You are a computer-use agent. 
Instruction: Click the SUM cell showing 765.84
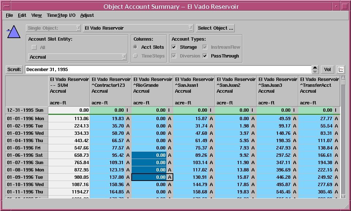pyautogui.click(x=69, y=163)
